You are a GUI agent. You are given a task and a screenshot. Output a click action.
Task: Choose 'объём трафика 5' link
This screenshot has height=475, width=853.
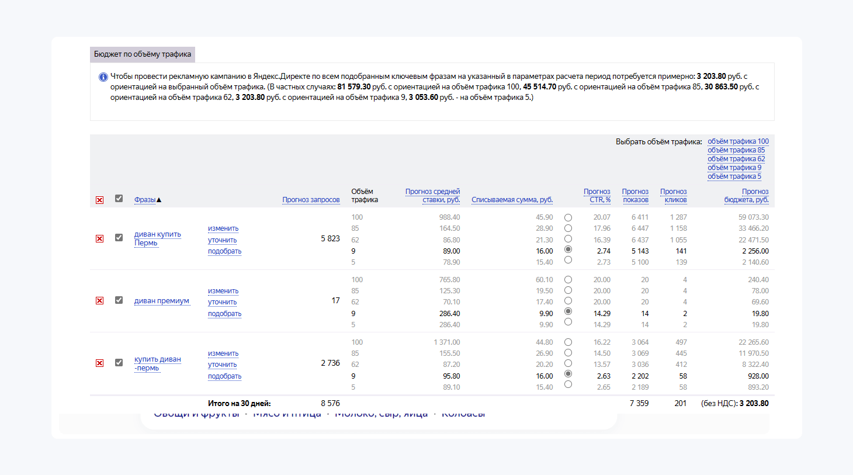tap(734, 176)
